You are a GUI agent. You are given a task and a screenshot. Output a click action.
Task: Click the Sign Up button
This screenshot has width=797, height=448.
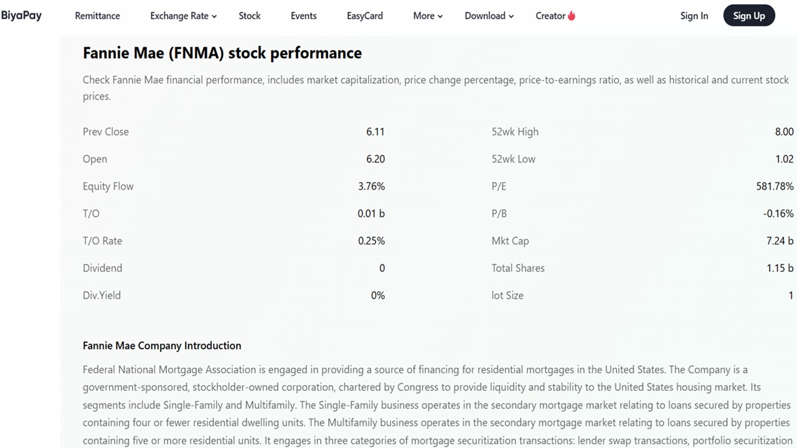[749, 16]
